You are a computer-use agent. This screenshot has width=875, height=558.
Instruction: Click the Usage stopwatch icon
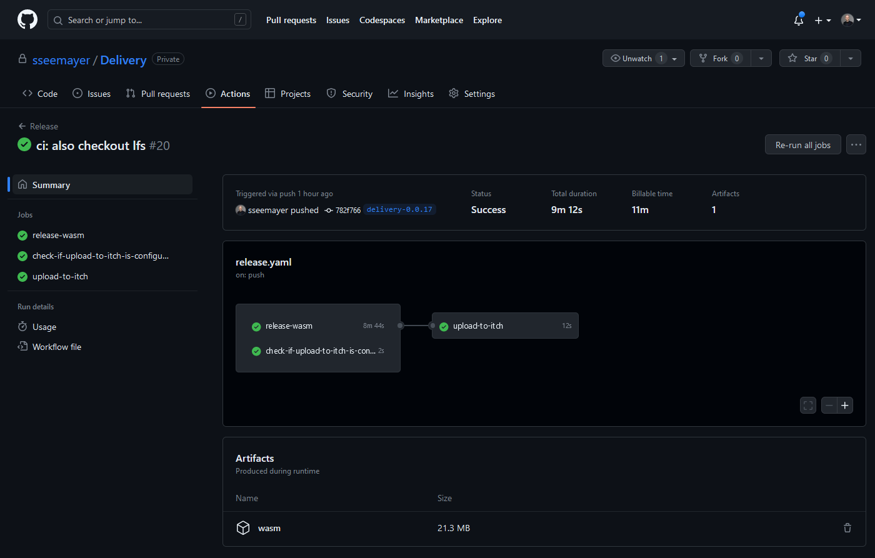coord(22,327)
